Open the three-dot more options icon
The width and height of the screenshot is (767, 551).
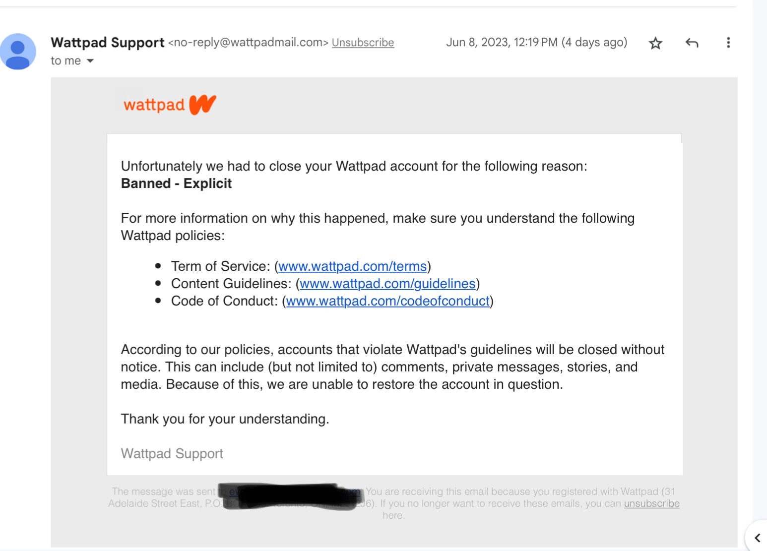728,43
